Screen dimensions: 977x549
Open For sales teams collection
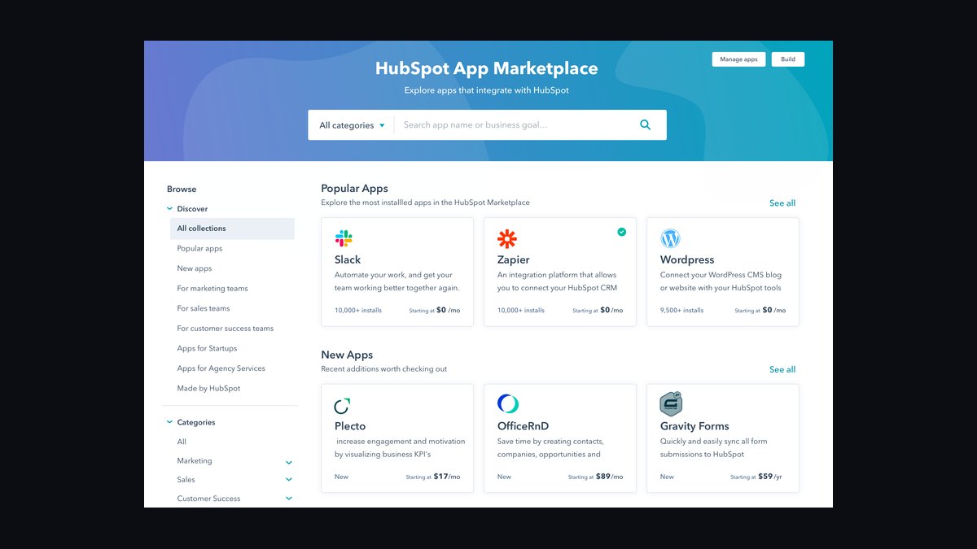(204, 308)
